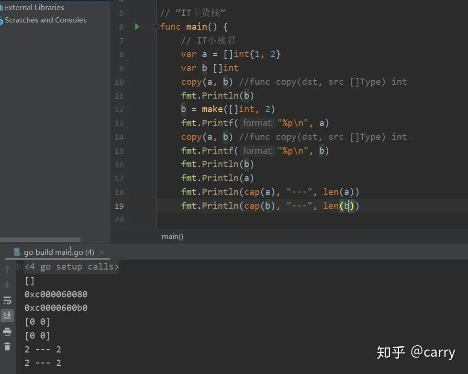Click 'var a = []int{1, 2}' code line
Screen dimensions: 468x374
[231, 55]
